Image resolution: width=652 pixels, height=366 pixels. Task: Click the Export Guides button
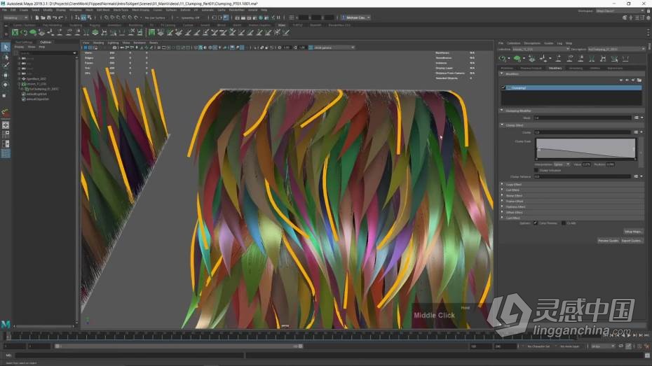632,240
